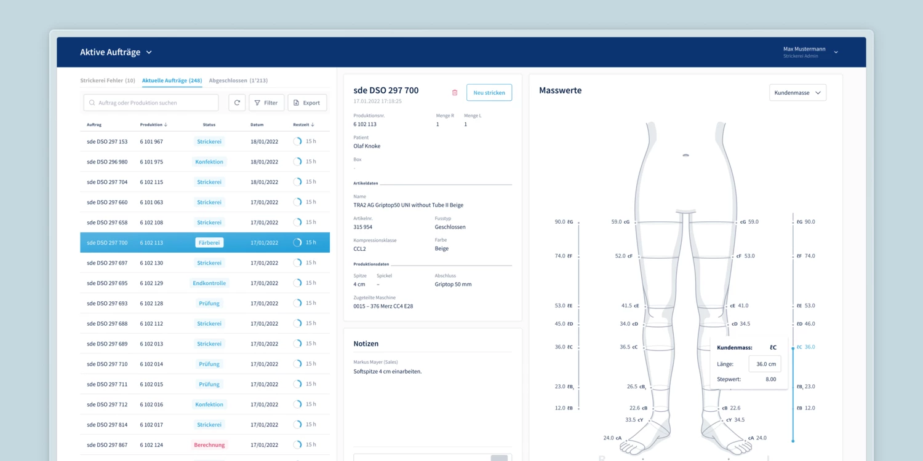Viewport: 923px width, 461px height.
Task: Click the Länge 36.0 cm input field
Action: point(765,364)
